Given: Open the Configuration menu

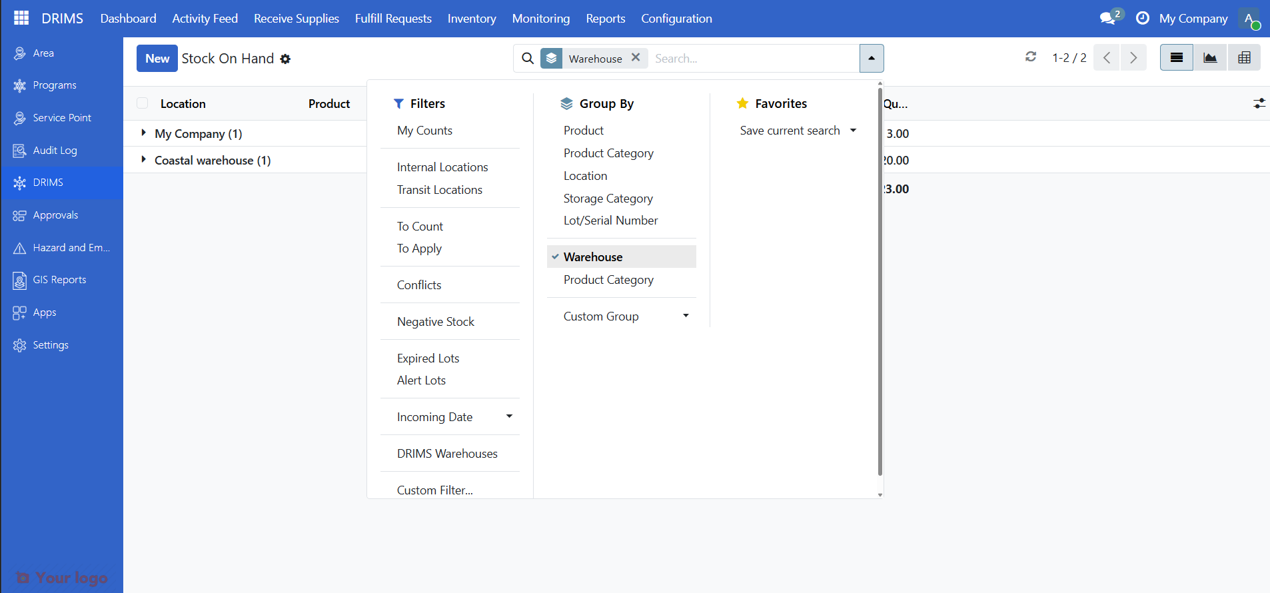Looking at the screenshot, I should (676, 19).
